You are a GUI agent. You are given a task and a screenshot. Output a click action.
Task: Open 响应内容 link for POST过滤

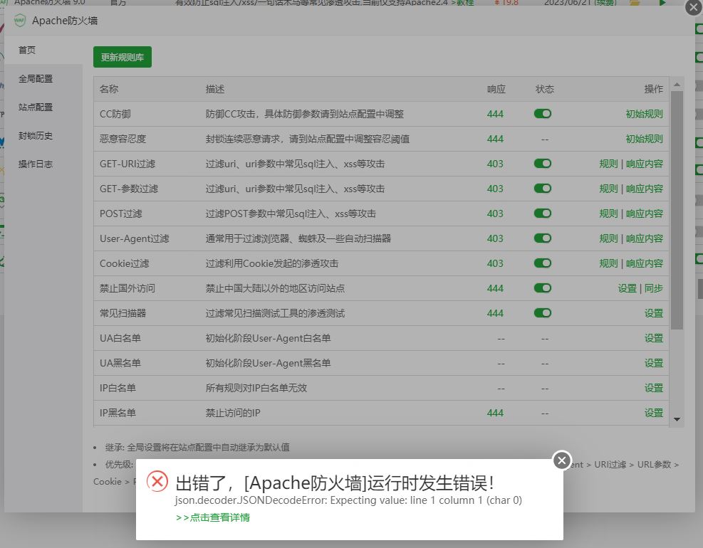click(x=645, y=214)
